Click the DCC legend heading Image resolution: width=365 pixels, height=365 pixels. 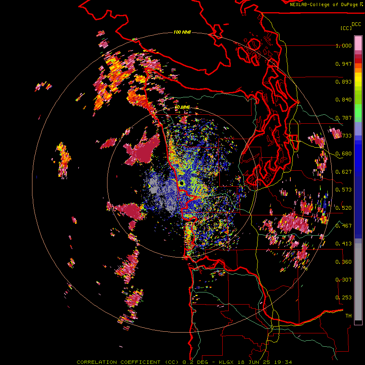click(x=356, y=24)
